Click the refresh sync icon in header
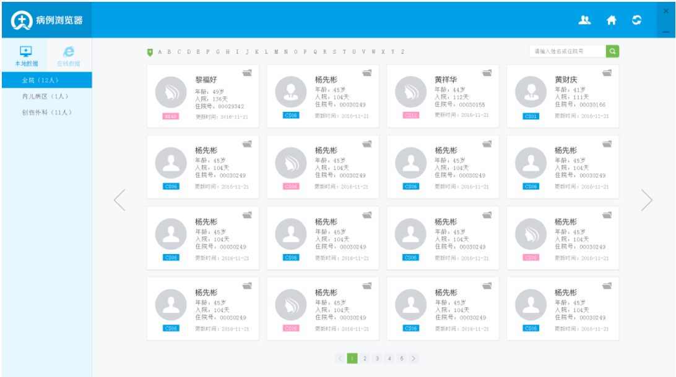This screenshot has height=377, width=676. (636, 20)
